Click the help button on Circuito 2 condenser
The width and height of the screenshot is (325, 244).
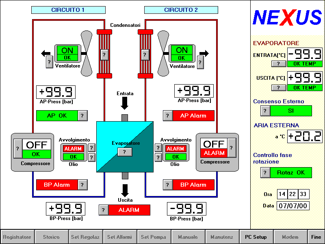point(145,54)
